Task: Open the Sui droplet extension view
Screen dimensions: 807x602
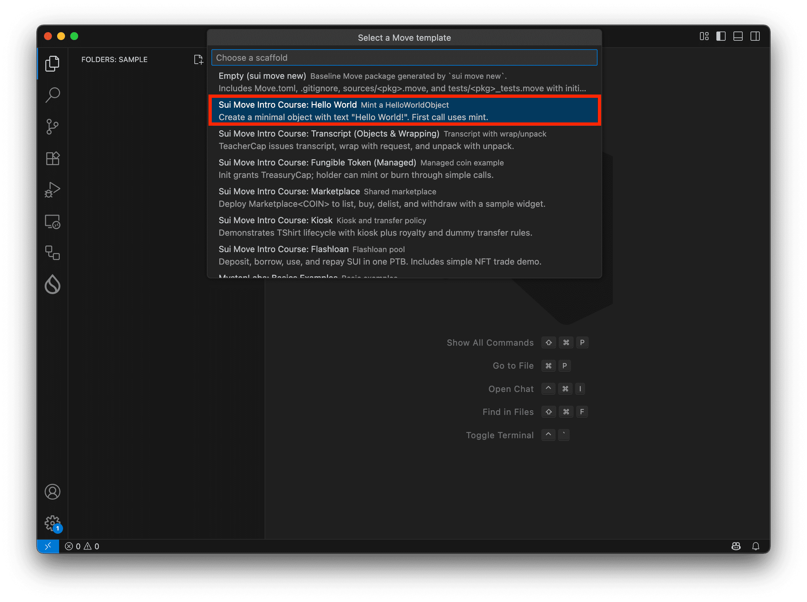Action: [x=53, y=285]
